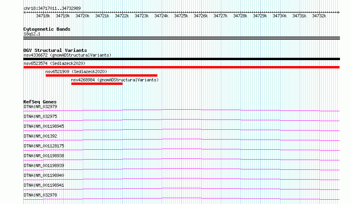This screenshot has height=204, width=351.
Task: Click the 34723k ruler tick label
Action: 142,16
